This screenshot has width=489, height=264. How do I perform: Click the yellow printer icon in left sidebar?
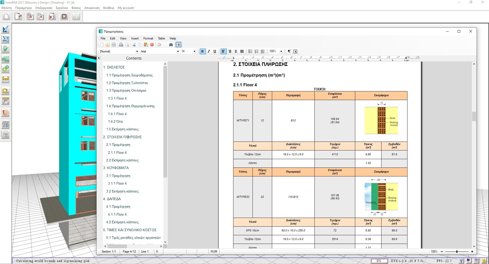tap(6, 78)
